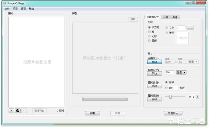Click the '0 照片' counter text
Viewport: 209px width, 128px height.
60,111
